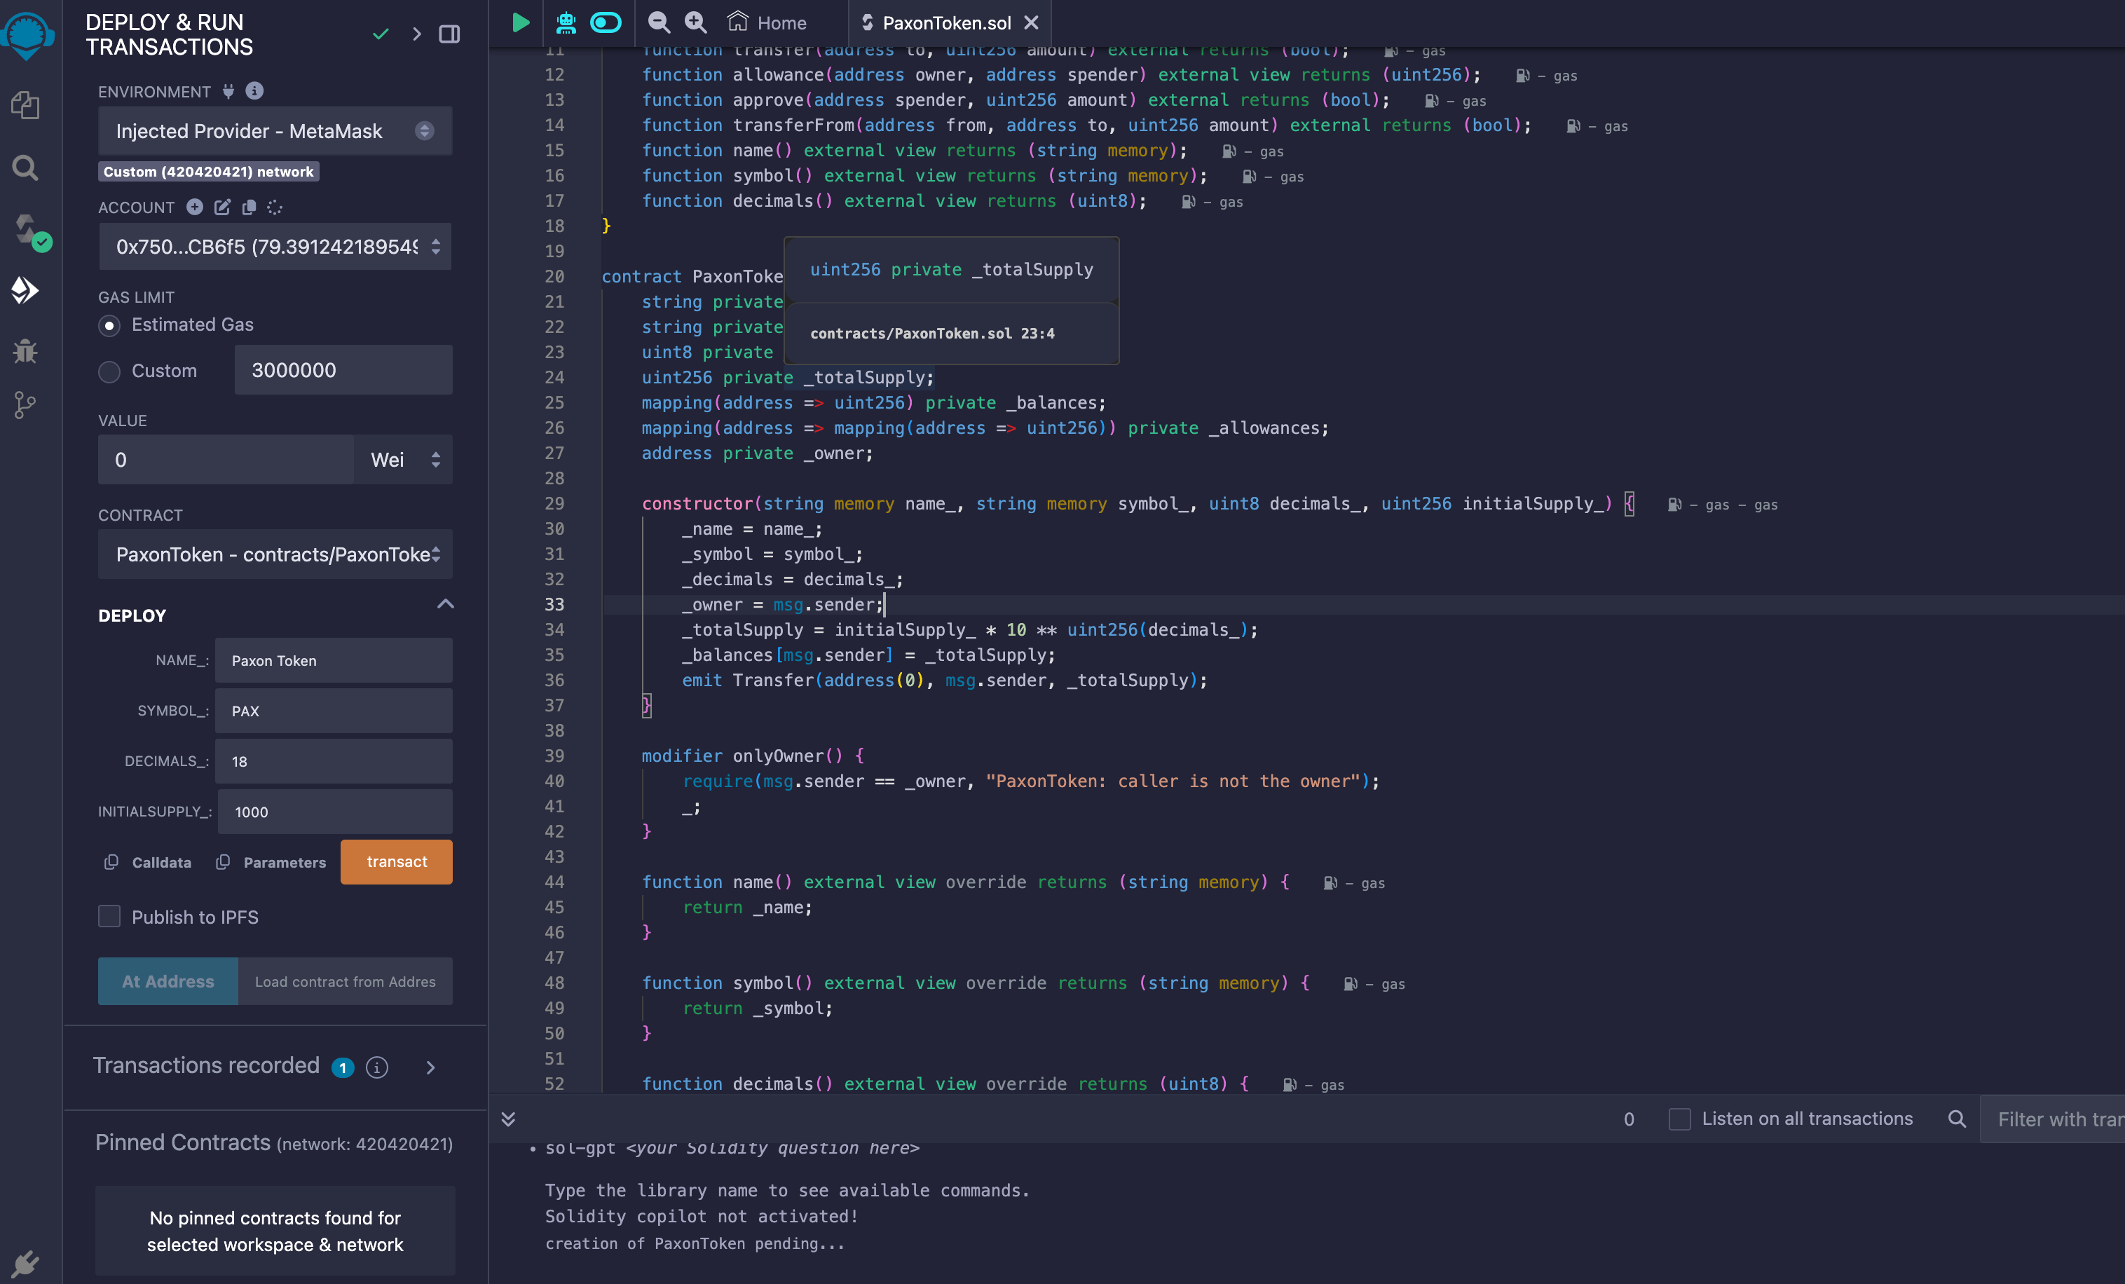Viewport: 2125px width, 1284px height.
Task: Click line number 33 in gutter
Action: [x=554, y=604]
